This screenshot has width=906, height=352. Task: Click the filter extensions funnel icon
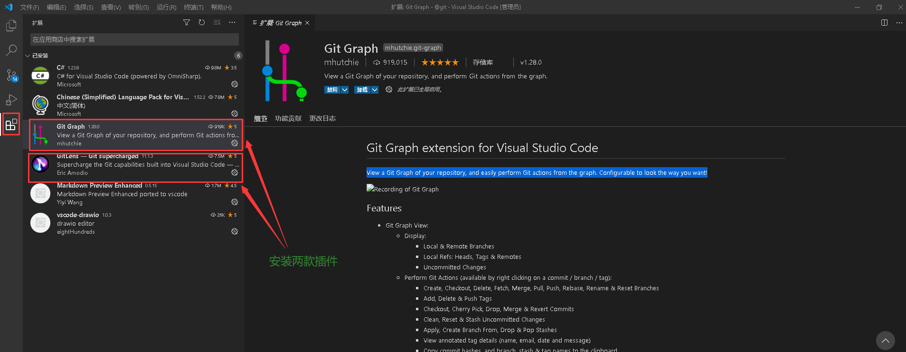pyautogui.click(x=187, y=22)
